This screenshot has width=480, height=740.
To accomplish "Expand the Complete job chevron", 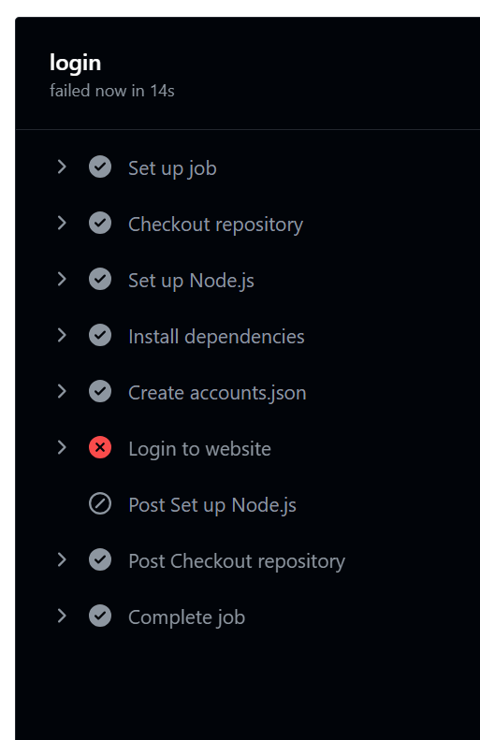I will click(x=62, y=616).
